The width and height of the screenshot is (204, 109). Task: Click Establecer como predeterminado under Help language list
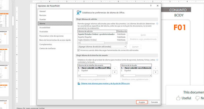coord(135,79)
